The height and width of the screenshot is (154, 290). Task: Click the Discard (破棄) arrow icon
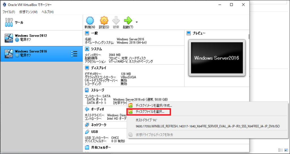[x=116, y=20]
